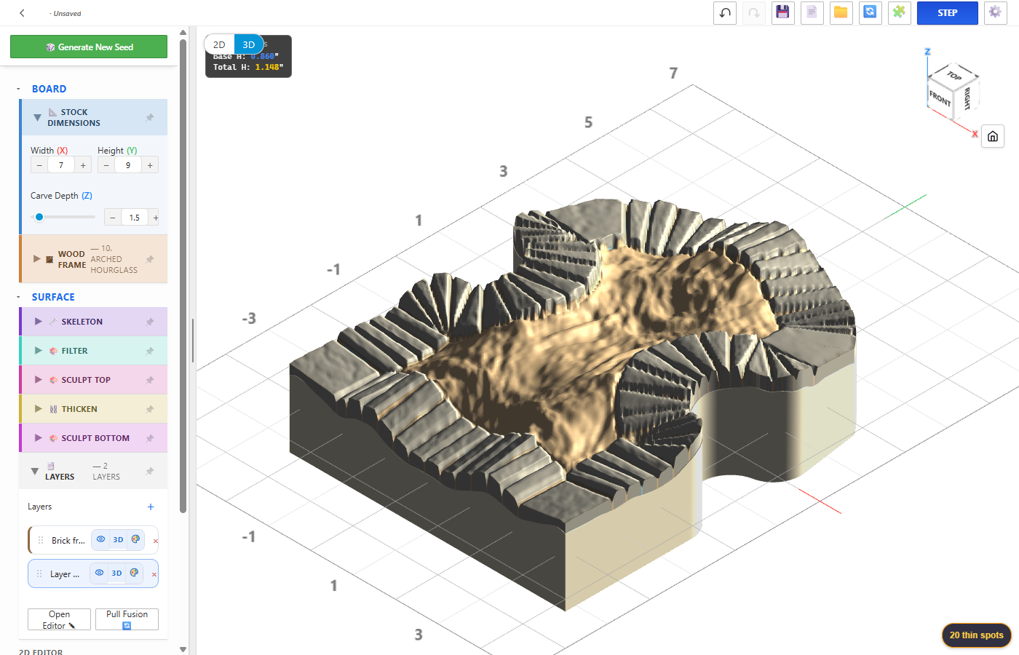
Task: Collapse the Stock Dimensions section
Action: pos(37,117)
